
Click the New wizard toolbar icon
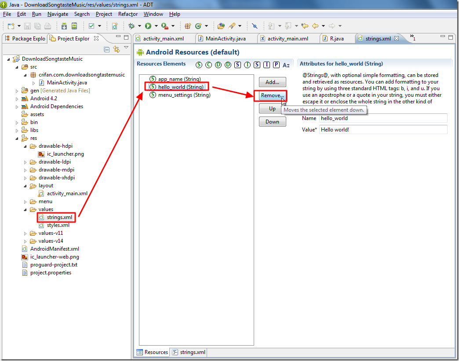(11, 26)
